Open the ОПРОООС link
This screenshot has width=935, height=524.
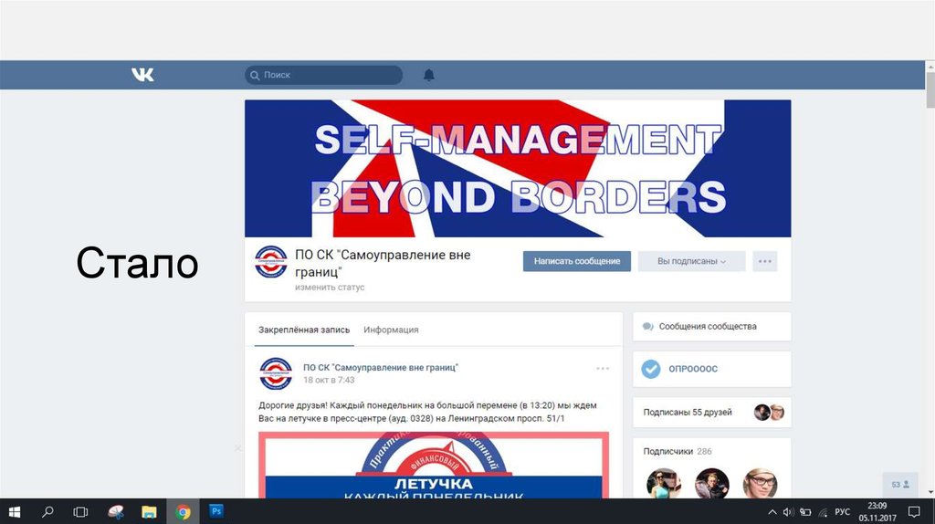click(x=693, y=369)
